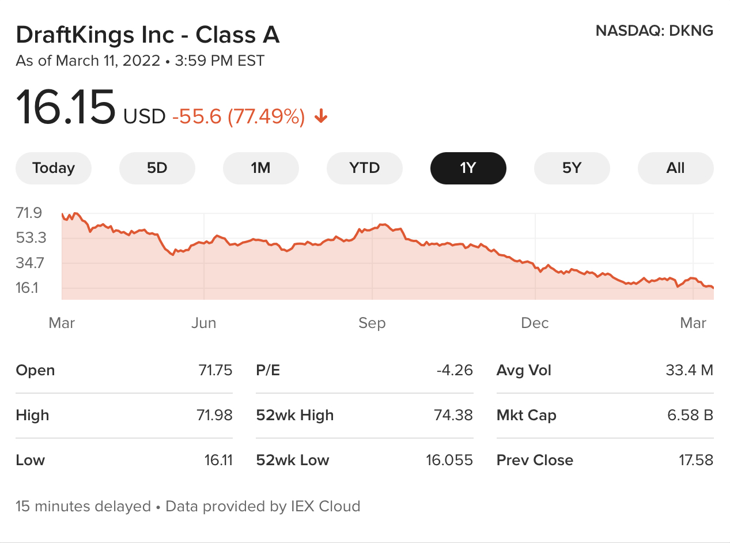Click the red down arrow icon
Screen dimensions: 730x543
321,117
